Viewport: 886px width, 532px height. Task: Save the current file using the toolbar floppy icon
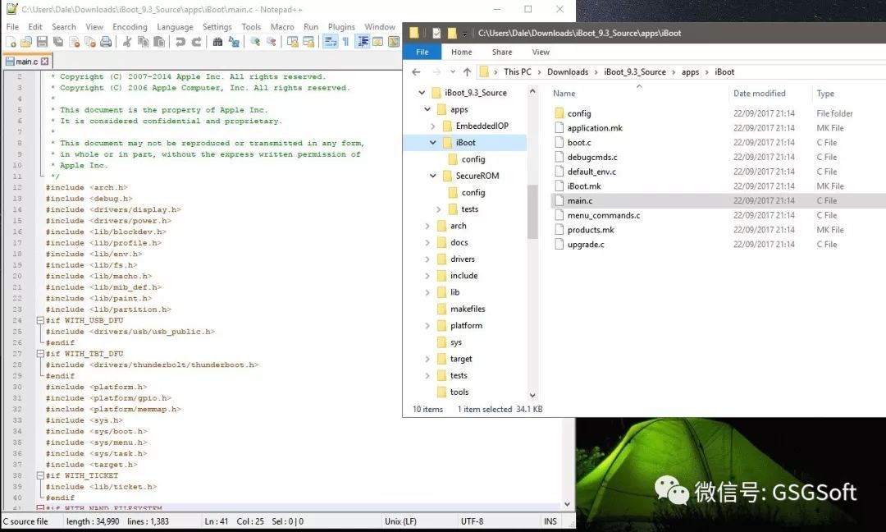42,42
